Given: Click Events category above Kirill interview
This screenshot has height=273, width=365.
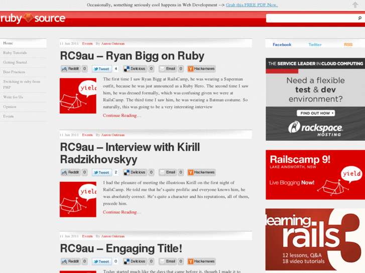Looking at the screenshot, I should (x=87, y=135).
